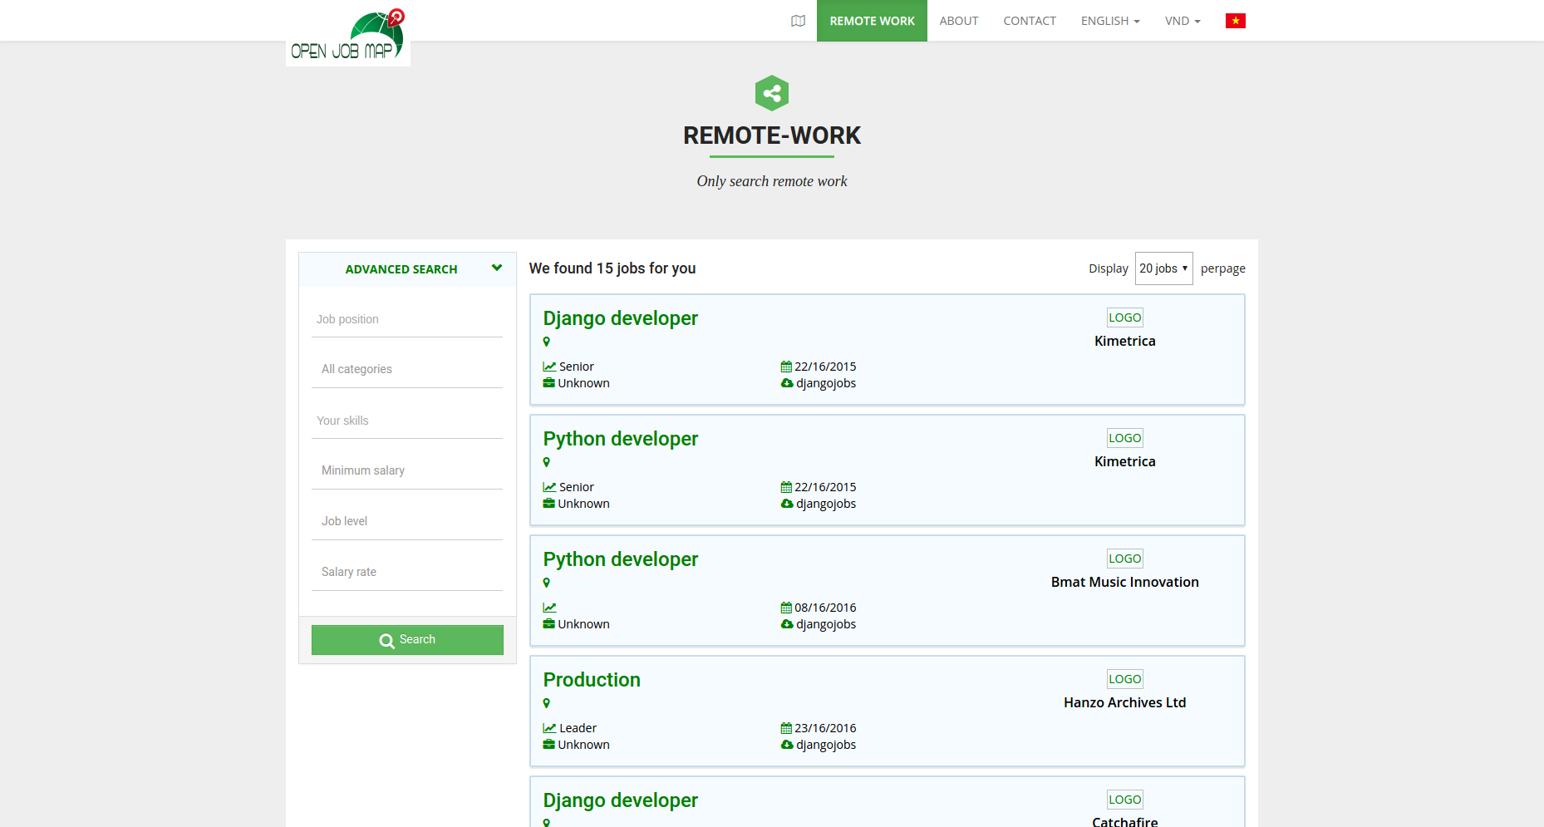Click the Open Job Map logo
Viewport: 1544px width, 827px height.
pyautogui.click(x=347, y=37)
